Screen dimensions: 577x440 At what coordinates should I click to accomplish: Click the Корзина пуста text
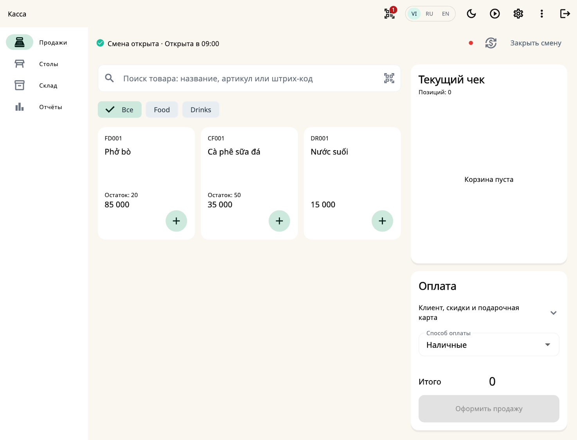coord(489,180)
